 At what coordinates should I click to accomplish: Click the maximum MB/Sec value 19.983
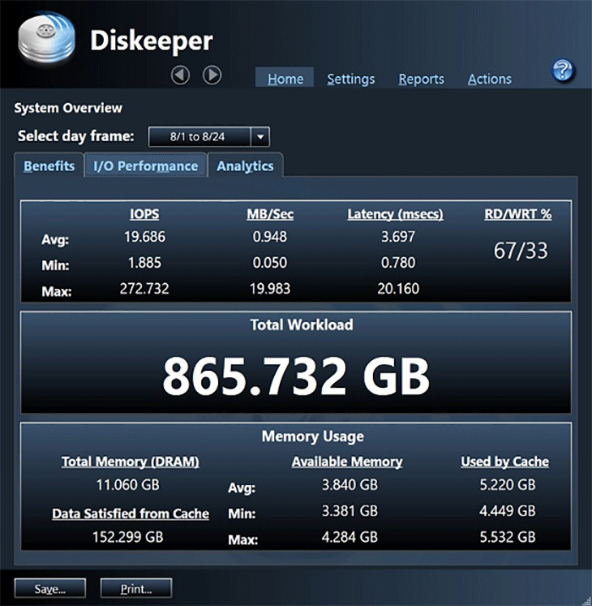click(x=270, y=289)
